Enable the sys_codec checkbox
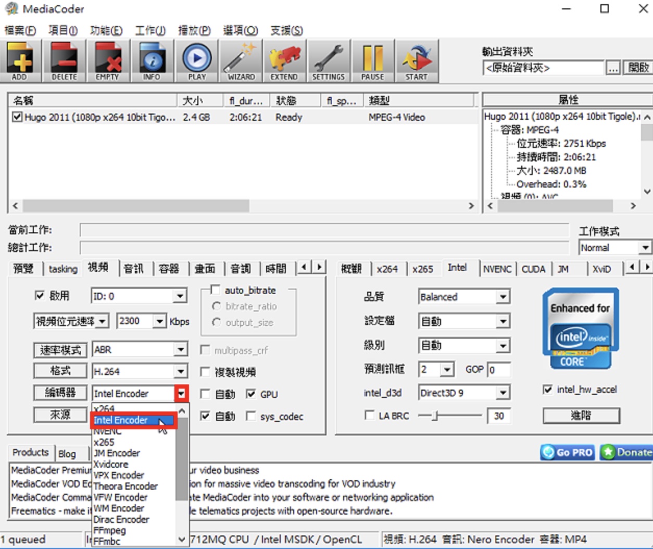653x549 pixels. 251,416
